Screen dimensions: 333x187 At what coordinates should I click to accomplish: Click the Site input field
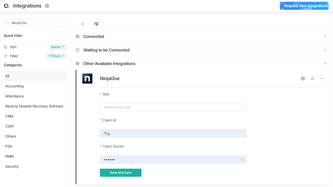173,107
